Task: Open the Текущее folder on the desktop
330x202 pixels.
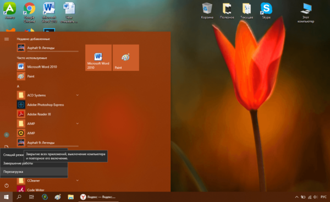Action: coord(246,10)
